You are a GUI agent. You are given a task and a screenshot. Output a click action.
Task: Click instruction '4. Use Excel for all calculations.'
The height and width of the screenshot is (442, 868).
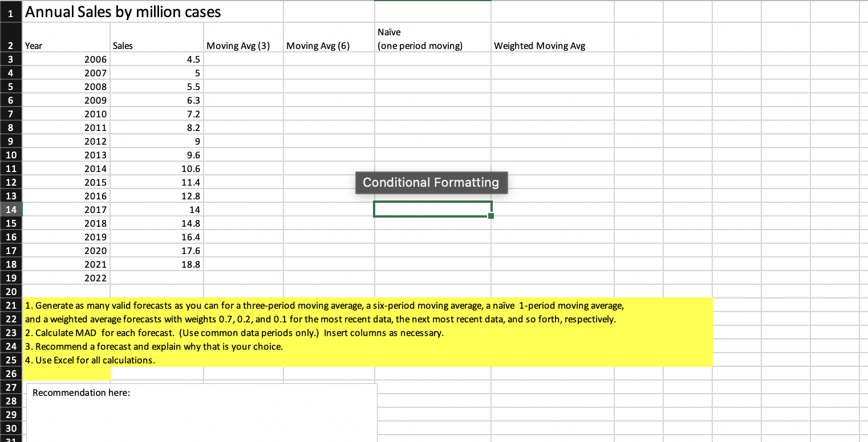coord(90,360)
